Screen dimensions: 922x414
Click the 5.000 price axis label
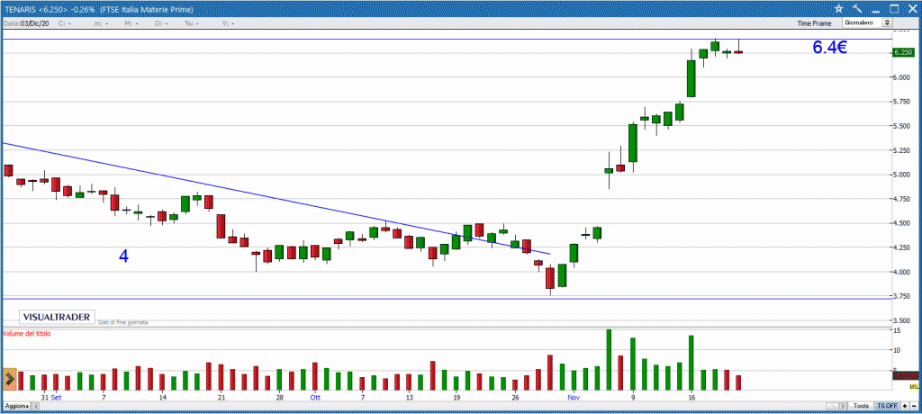(x=902, y=175)
